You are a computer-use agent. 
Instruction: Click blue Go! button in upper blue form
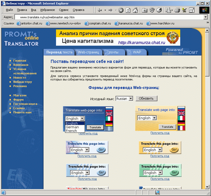pos(101,150)
